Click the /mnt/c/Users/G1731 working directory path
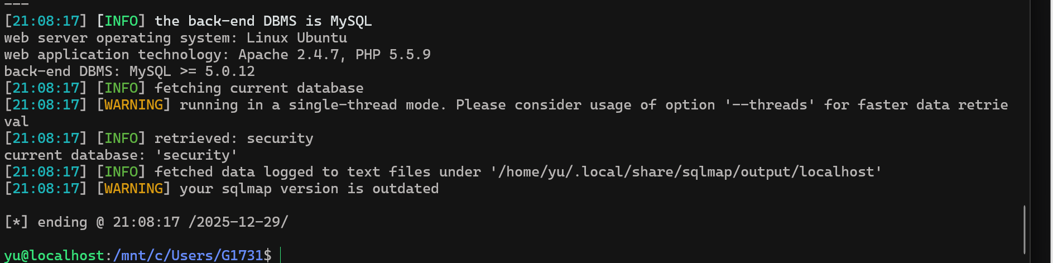The width and height of the screenshot is (1053, 263). [x=187, y=256]
